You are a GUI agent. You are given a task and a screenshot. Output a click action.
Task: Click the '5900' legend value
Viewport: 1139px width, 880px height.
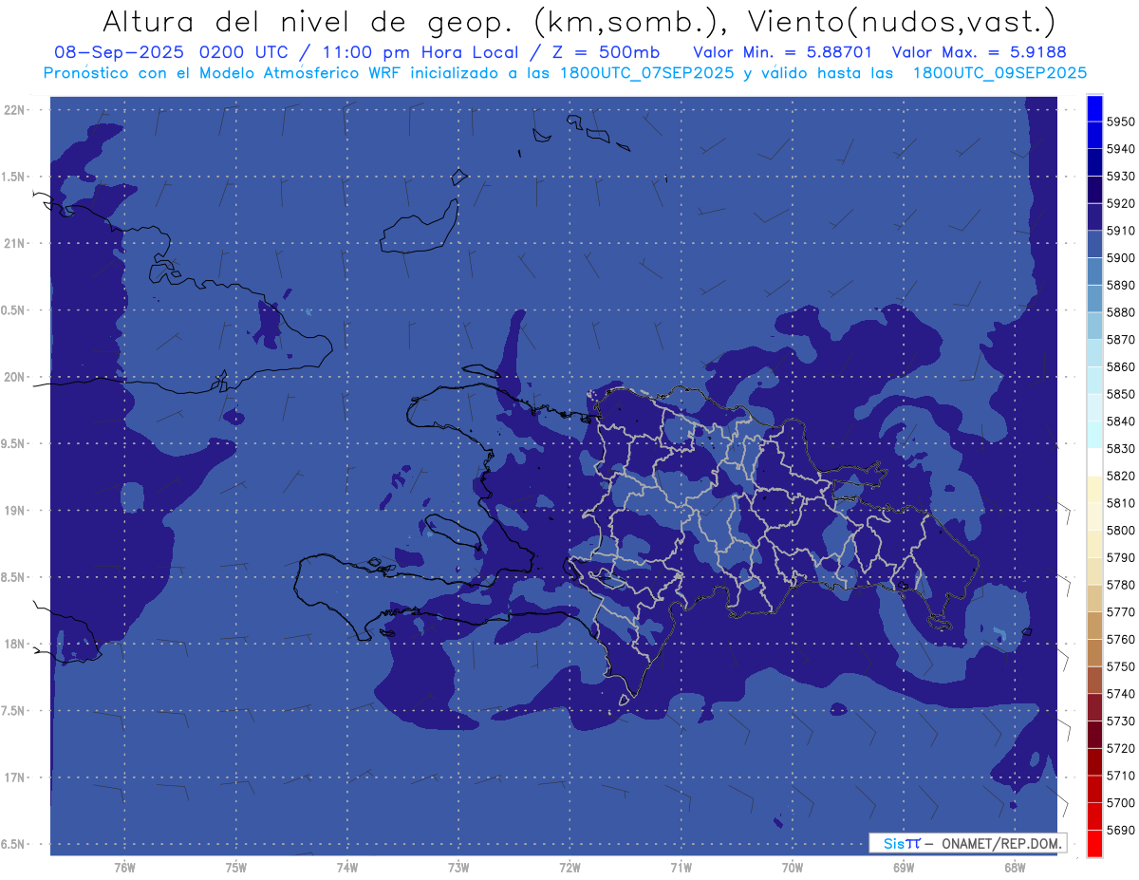[x=1121, y=257]
